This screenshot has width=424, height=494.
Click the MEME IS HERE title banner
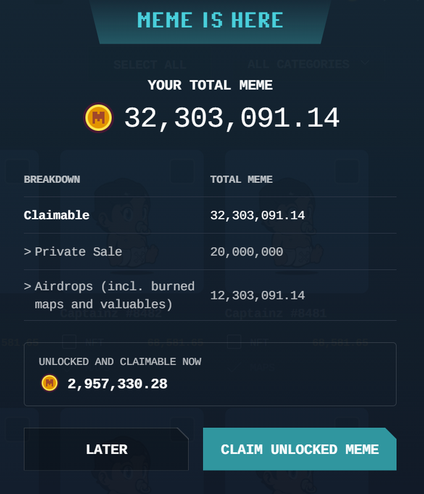point(210,20)
